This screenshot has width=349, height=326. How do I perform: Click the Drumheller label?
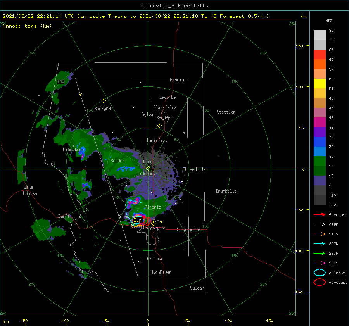click(227, 191)
